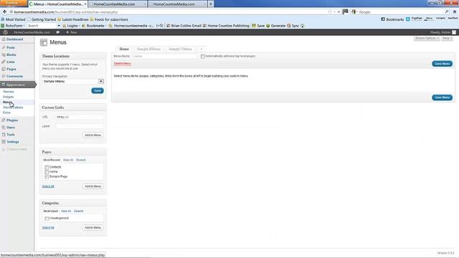Click the Bookmarks icon at right toolbar

coord(383,19)
